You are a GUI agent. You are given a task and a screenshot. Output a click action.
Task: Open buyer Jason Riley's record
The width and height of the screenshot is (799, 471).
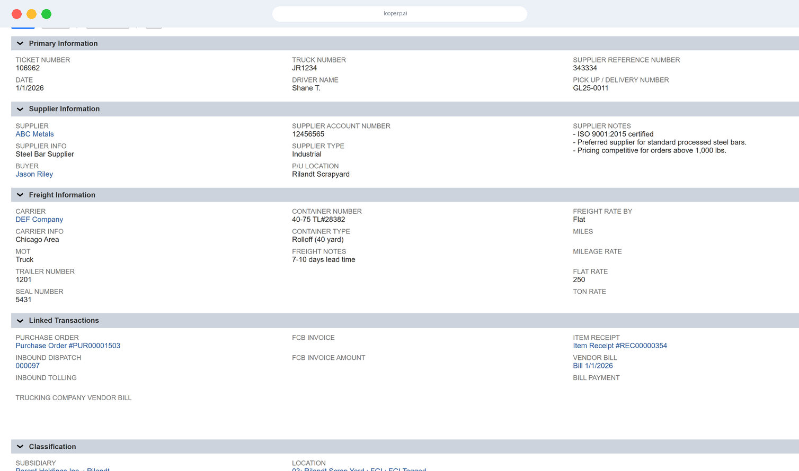tap(34, 174)
